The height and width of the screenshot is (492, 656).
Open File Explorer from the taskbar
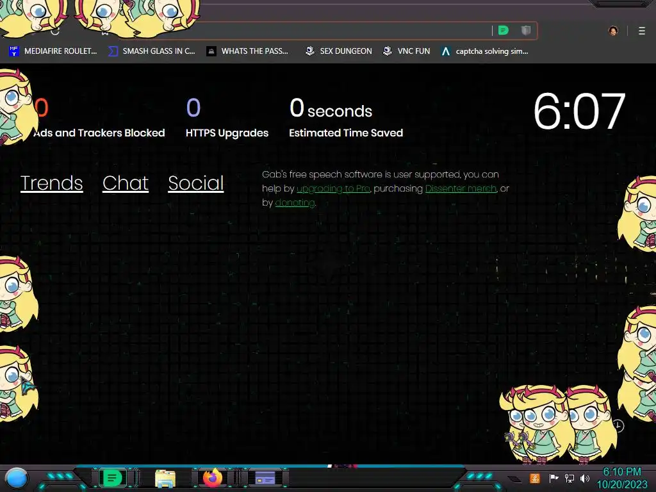[x=165, y=478]
